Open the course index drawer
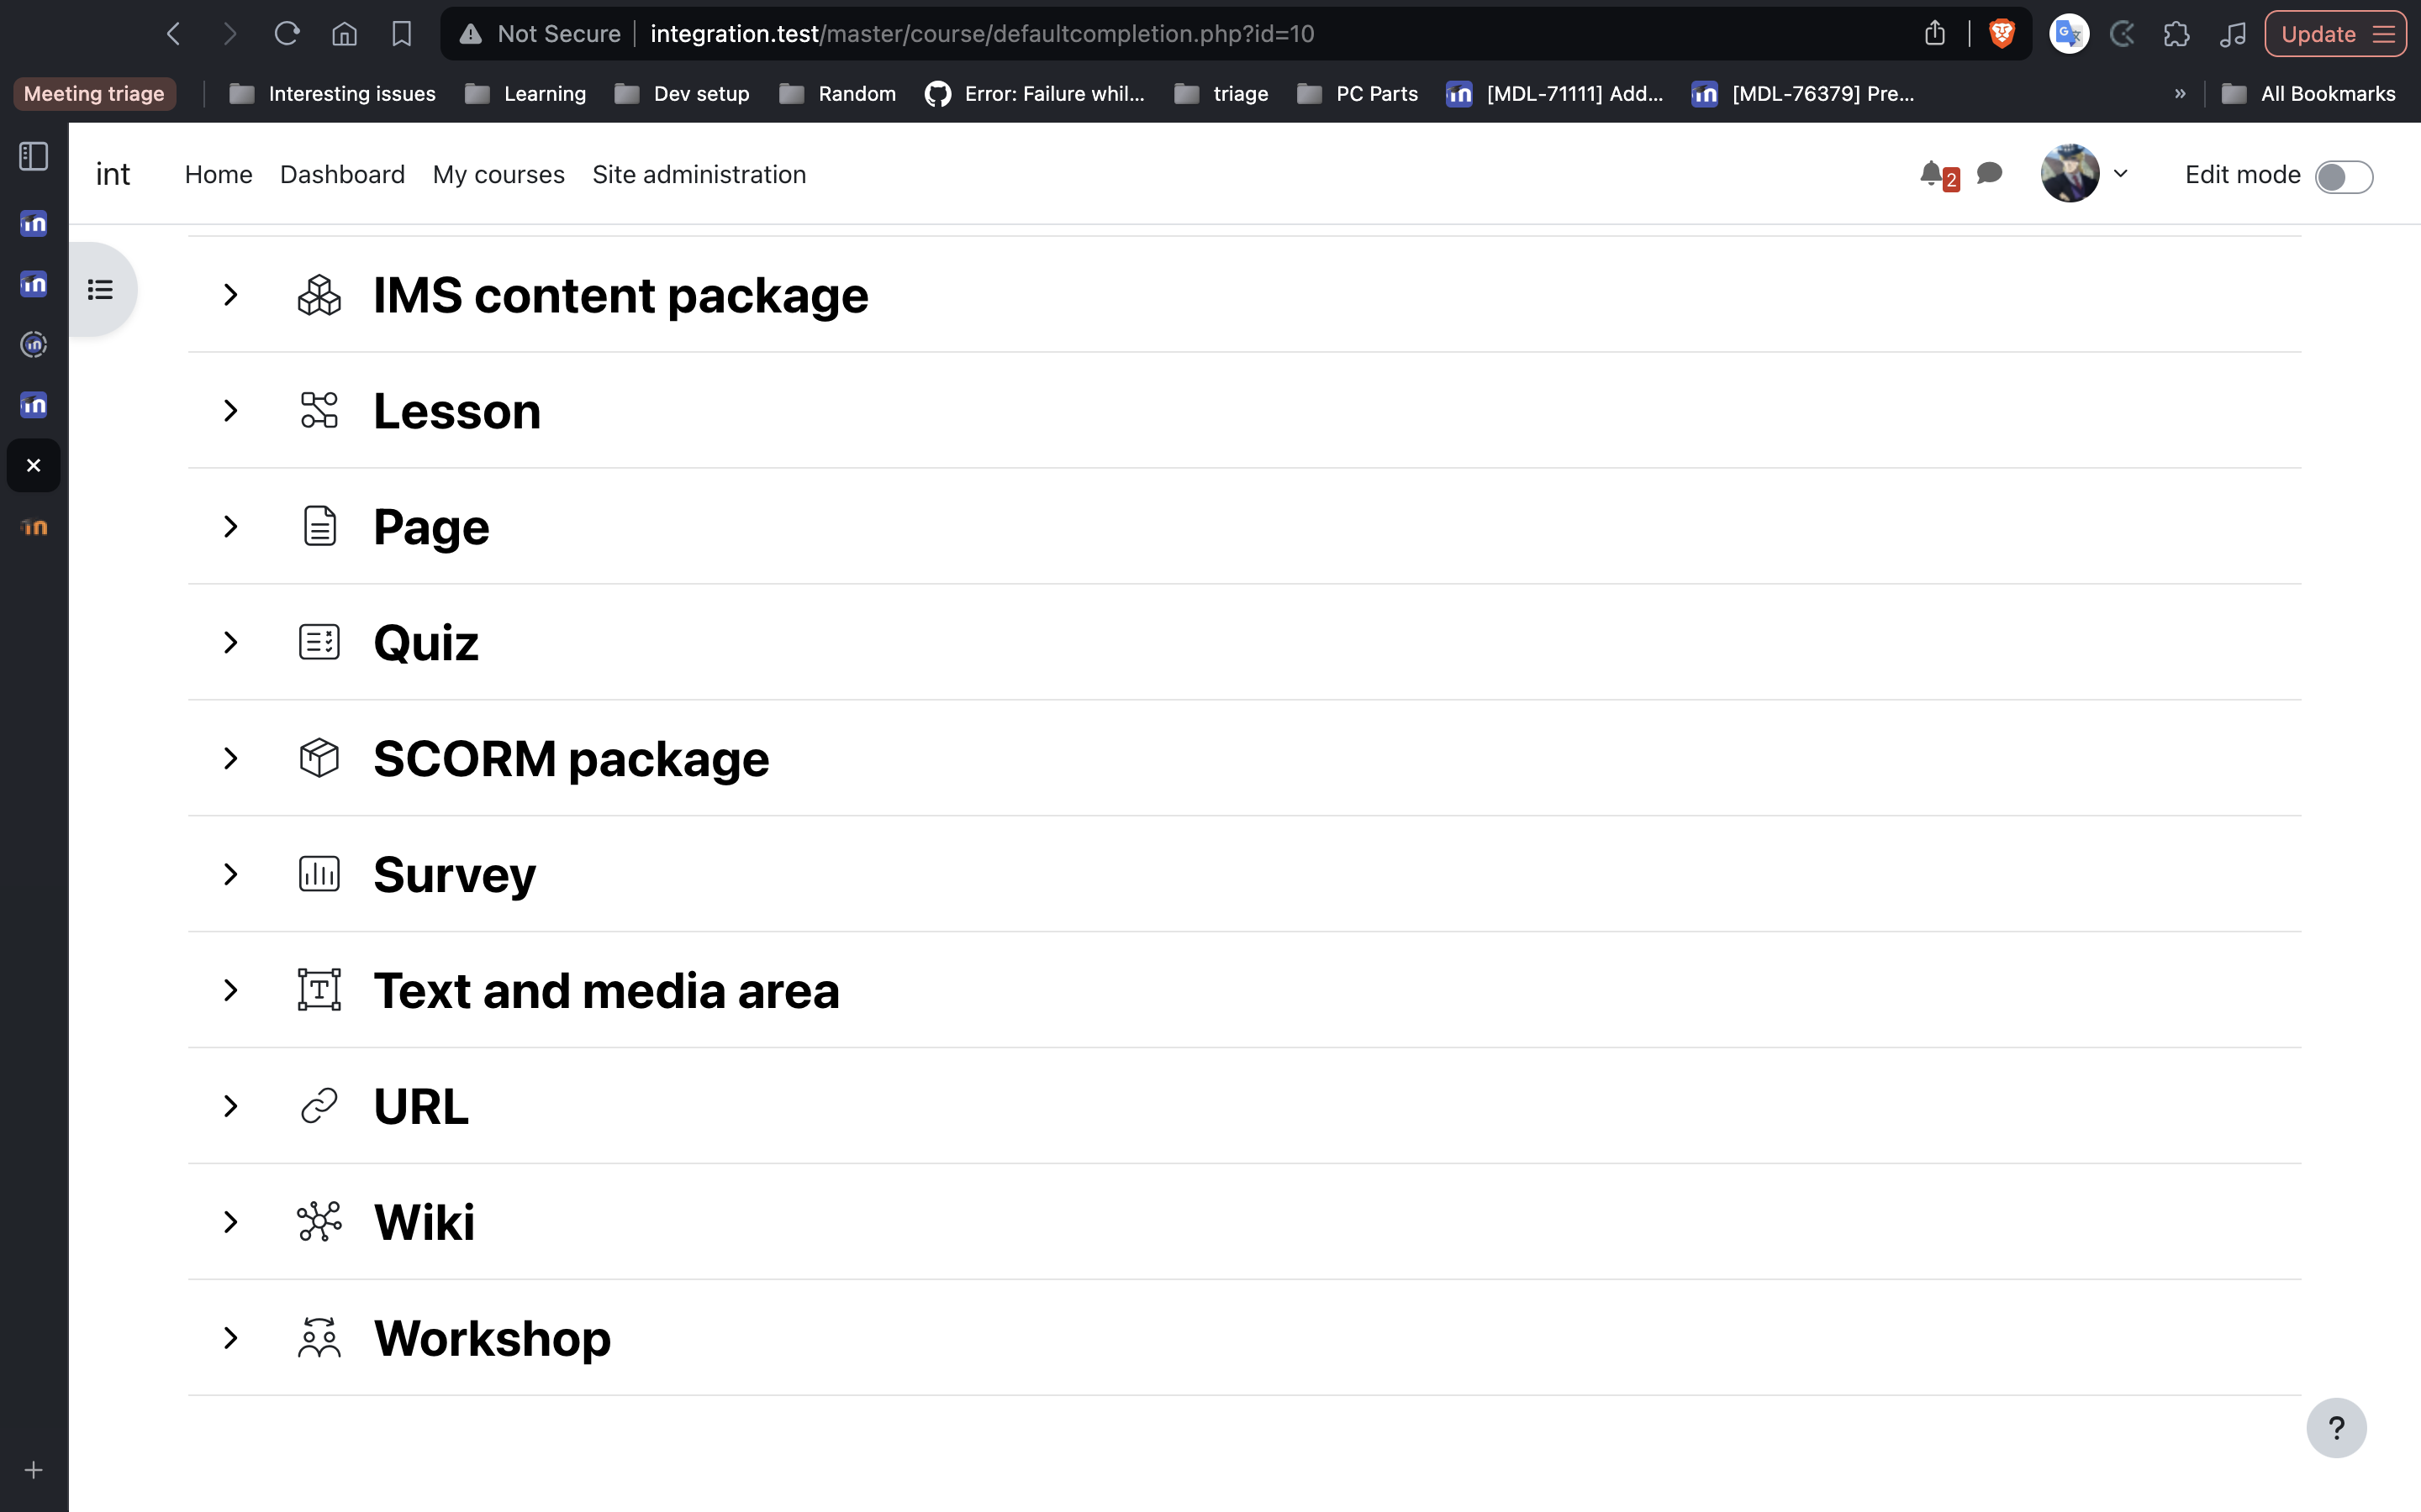 pos(100,290)
